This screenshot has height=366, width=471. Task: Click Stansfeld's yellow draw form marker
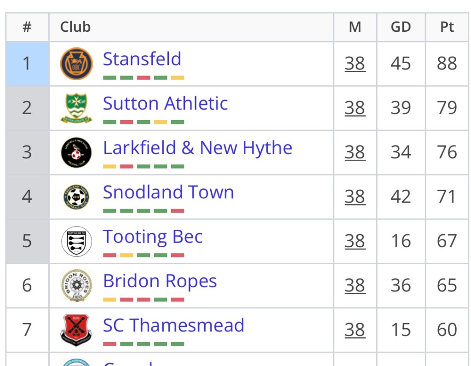pos(178,78)
